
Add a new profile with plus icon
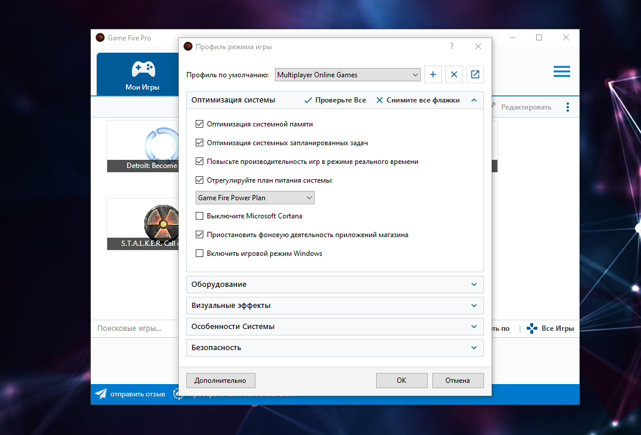433,74
